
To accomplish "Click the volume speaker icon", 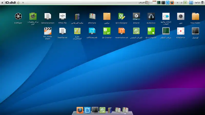I will click(x=18, y=3).
